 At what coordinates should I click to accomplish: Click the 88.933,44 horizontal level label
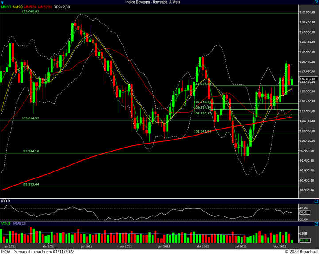(31, 184)
